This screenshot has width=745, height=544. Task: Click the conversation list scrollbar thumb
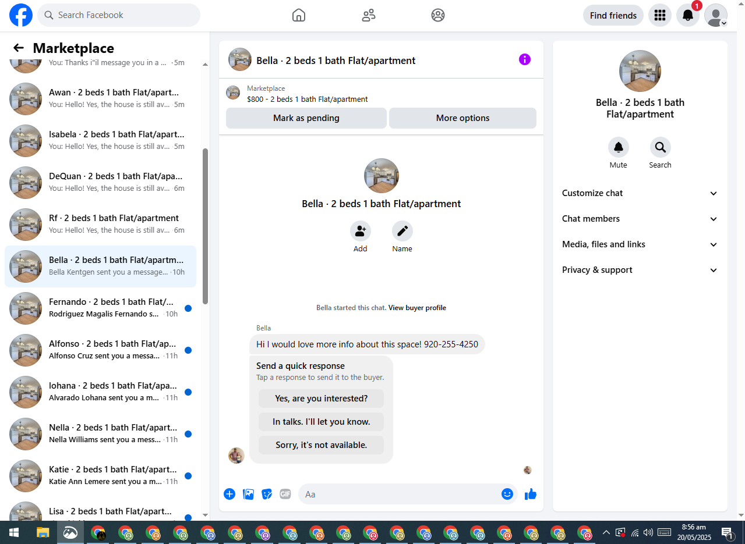[205, 226]
